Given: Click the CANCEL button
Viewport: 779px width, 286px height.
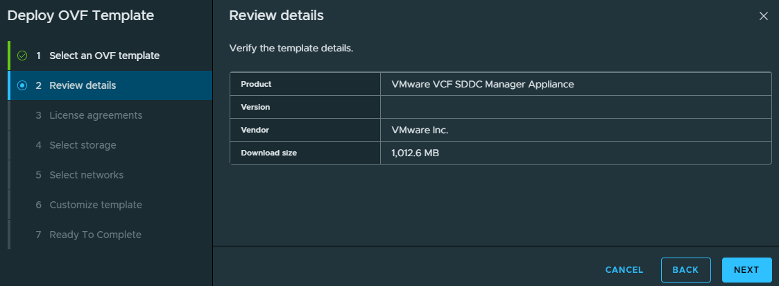Looking at the screenshot, I should [624, 270].
